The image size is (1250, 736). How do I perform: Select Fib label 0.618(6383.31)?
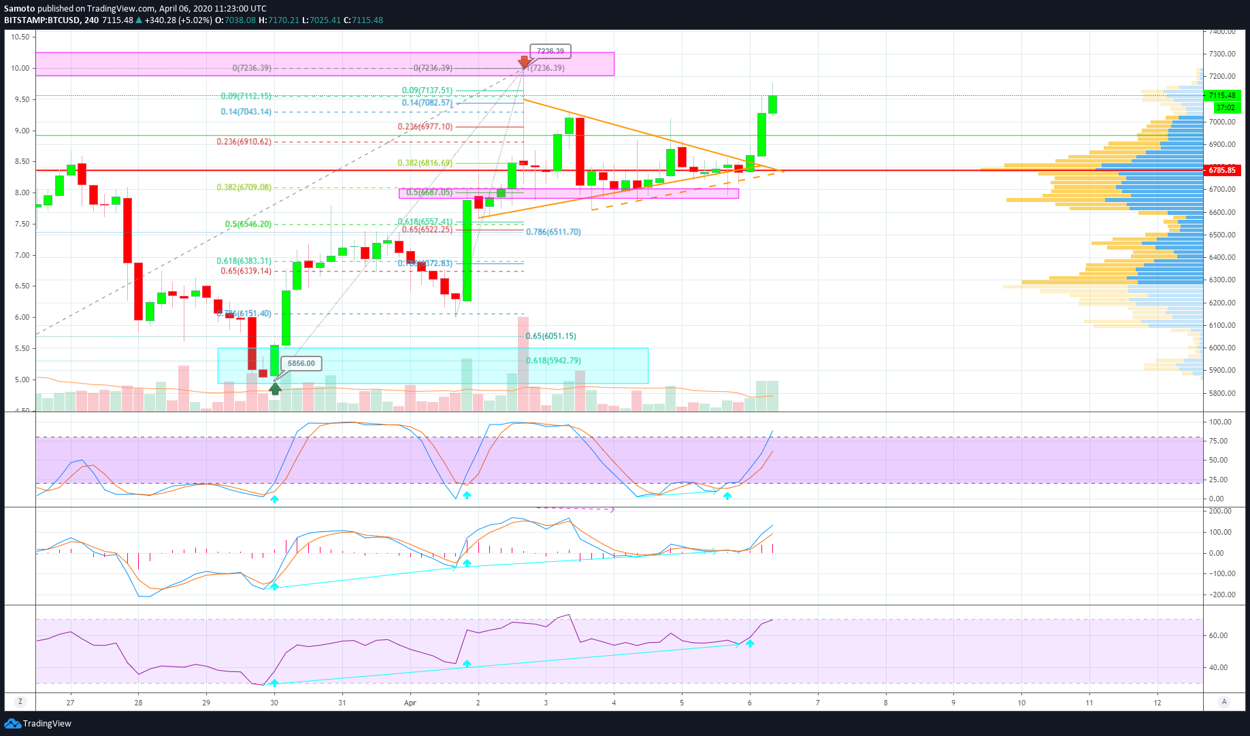pyautogui.click(x=244, y=261)
